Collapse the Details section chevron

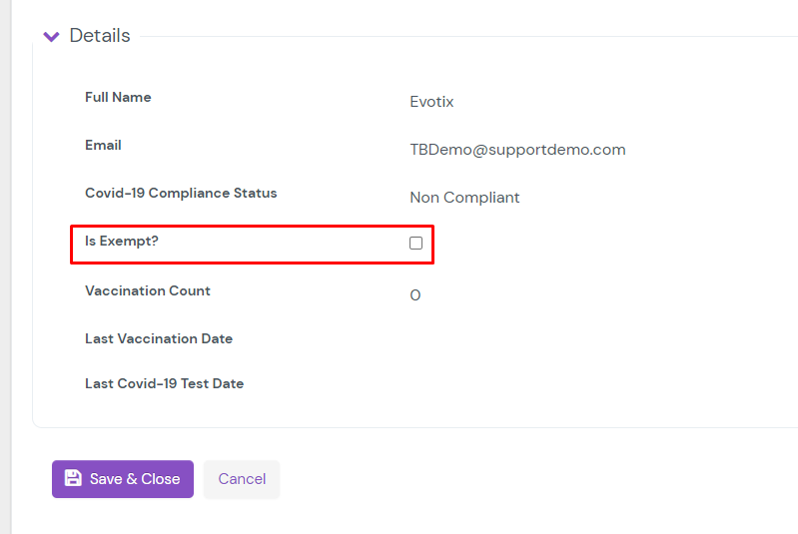coord(51,37)
